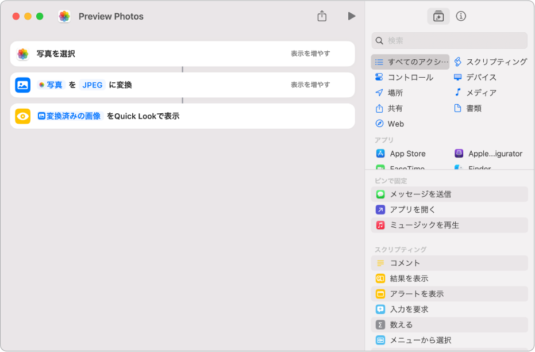Screen dimensions: 535x352
Task: Click the コントロール toggle icon
Action: pyautogui.click(x=379, y=77)
